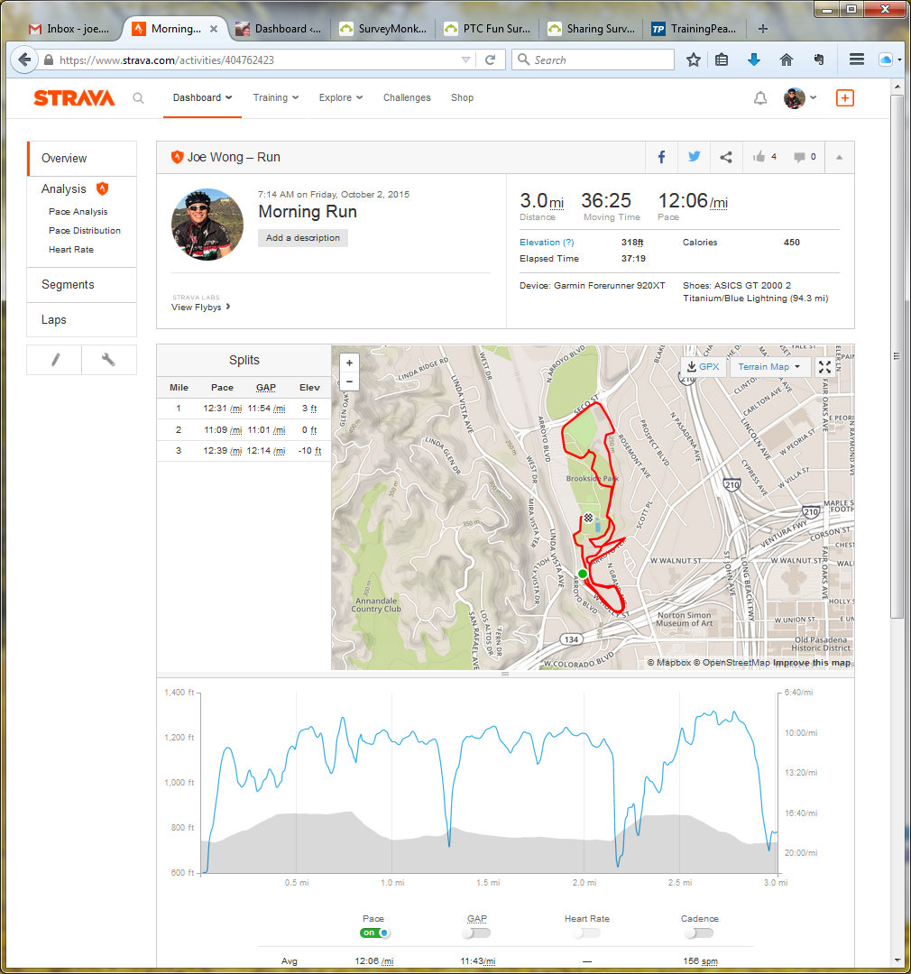Enable the Cadence chart toggle
Image resolution: width=911 pixels, height=974 pixels.
tap(698, 933)
